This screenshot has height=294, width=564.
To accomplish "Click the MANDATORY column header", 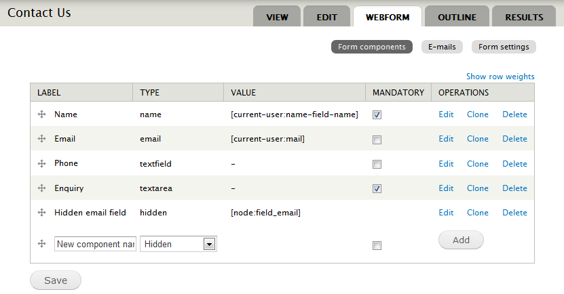I will coord(398,93).
